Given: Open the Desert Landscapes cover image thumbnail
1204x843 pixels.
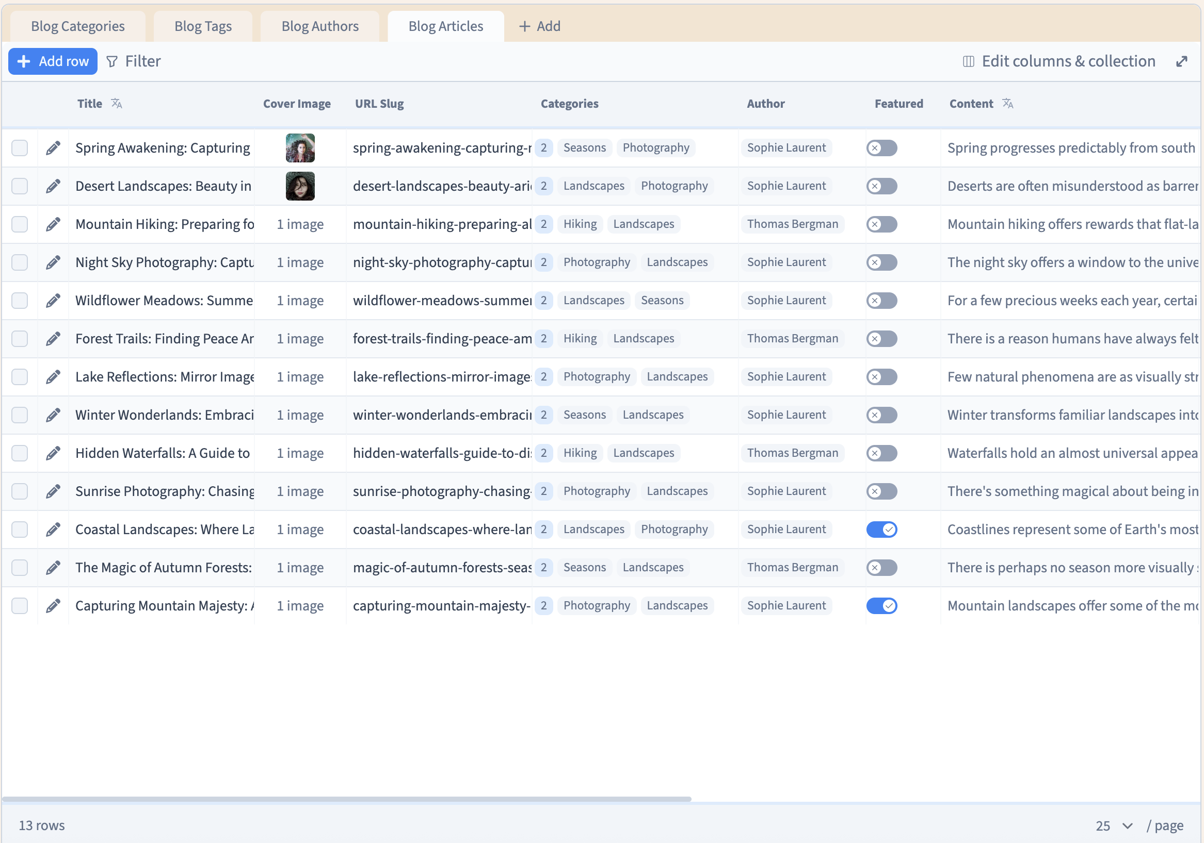Looking at the screenshot, I should [300, 186].
